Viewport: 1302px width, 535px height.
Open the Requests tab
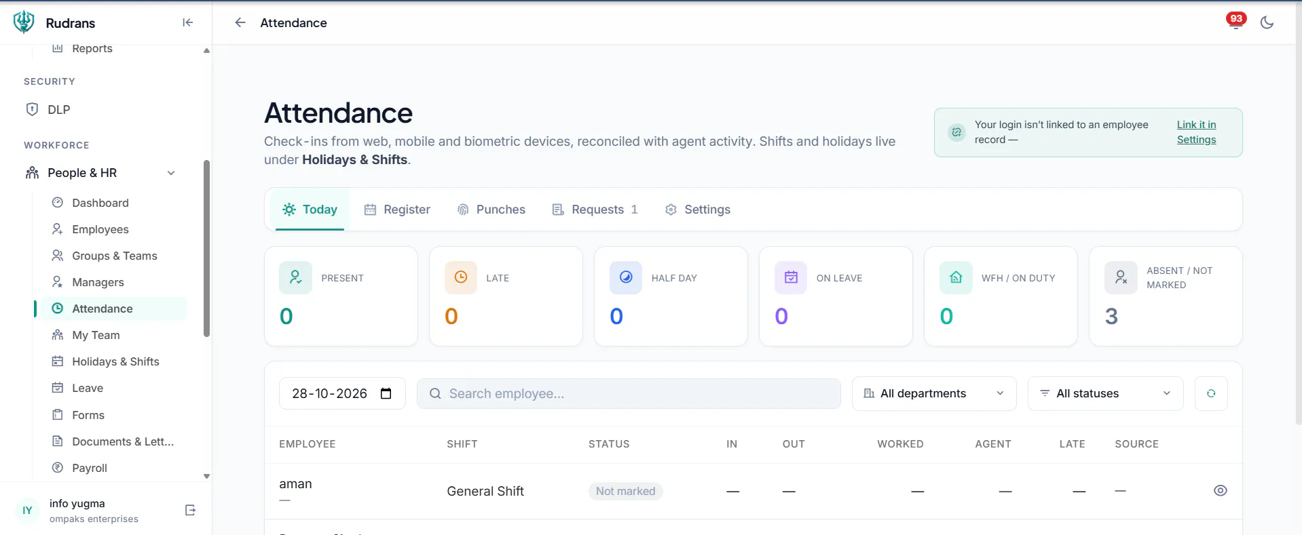[595, 210]
